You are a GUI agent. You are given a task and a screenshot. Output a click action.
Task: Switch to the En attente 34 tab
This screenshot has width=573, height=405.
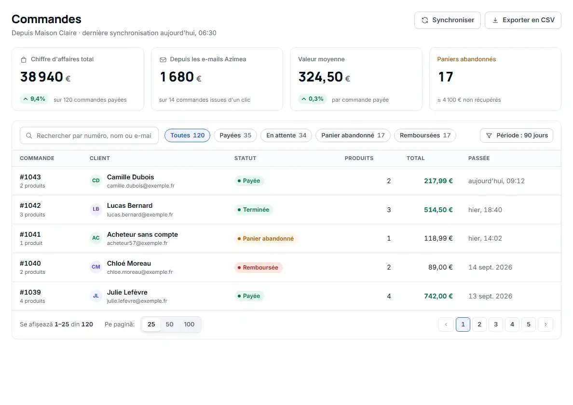click(x=286, y=135)
